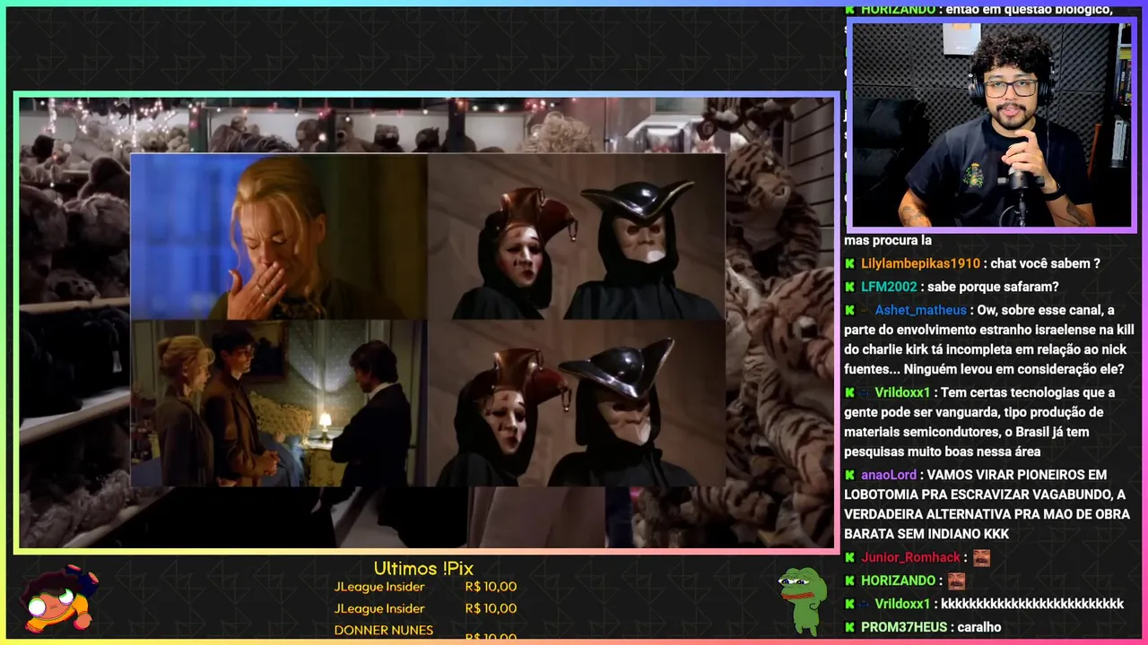
Task: Select HORIZANDO username beside the emote
Action: (898, 580)
